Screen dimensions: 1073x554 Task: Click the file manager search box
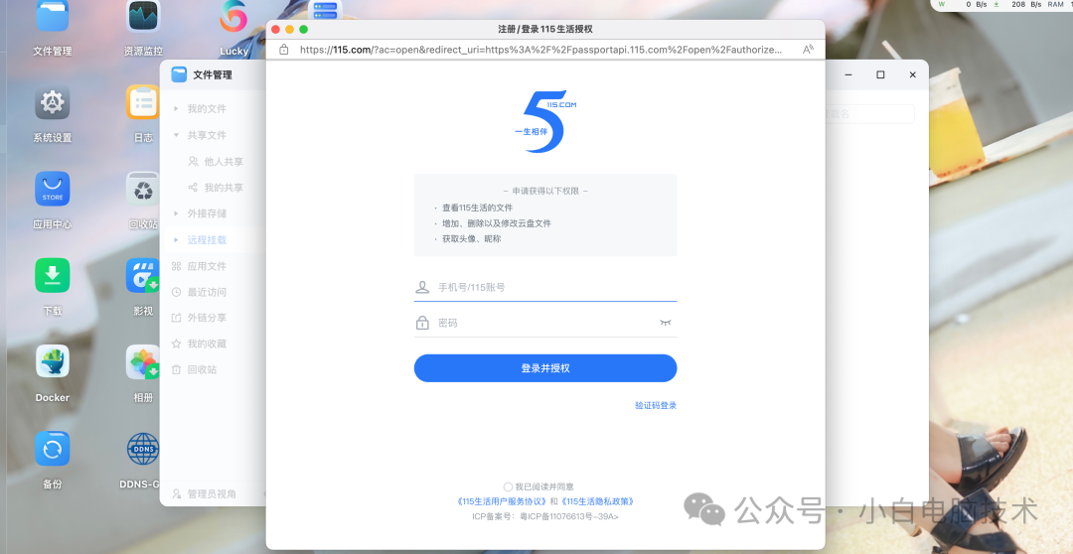click(x=870, y=113)
